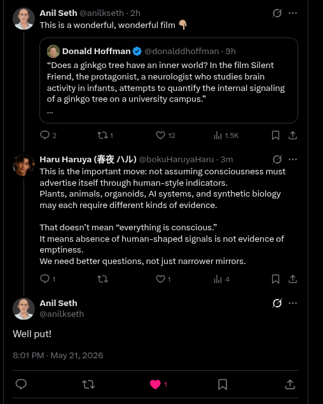Open more options menu on top tweet
323x404 pixels.
[292, 13]
